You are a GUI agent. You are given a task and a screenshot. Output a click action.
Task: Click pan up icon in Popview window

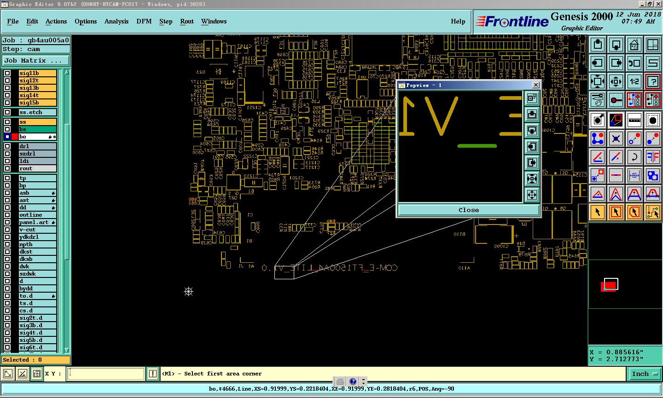[532, 115]
